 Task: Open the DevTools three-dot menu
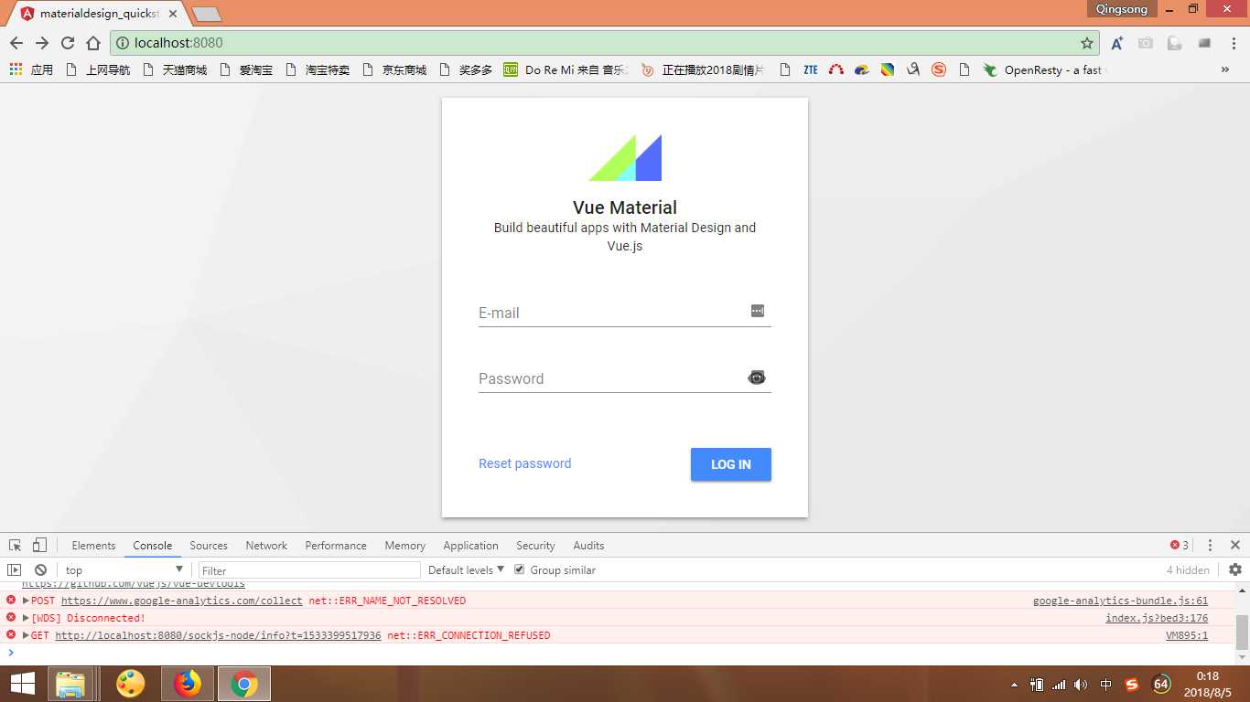coord(1210,546)
